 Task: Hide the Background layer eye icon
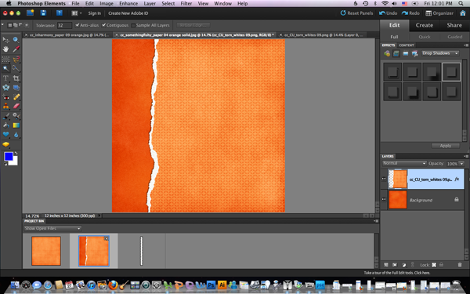pos(384,199)
